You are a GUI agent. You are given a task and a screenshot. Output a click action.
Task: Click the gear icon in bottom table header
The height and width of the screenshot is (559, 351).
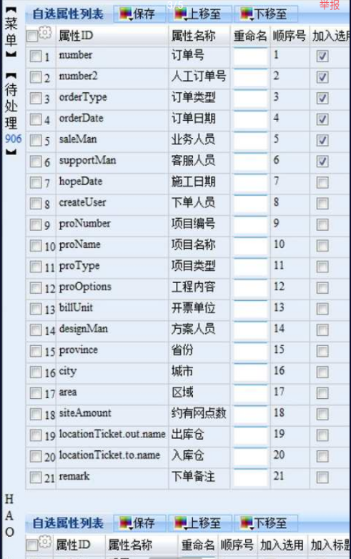pyautogui.click(x=45, y=542)
